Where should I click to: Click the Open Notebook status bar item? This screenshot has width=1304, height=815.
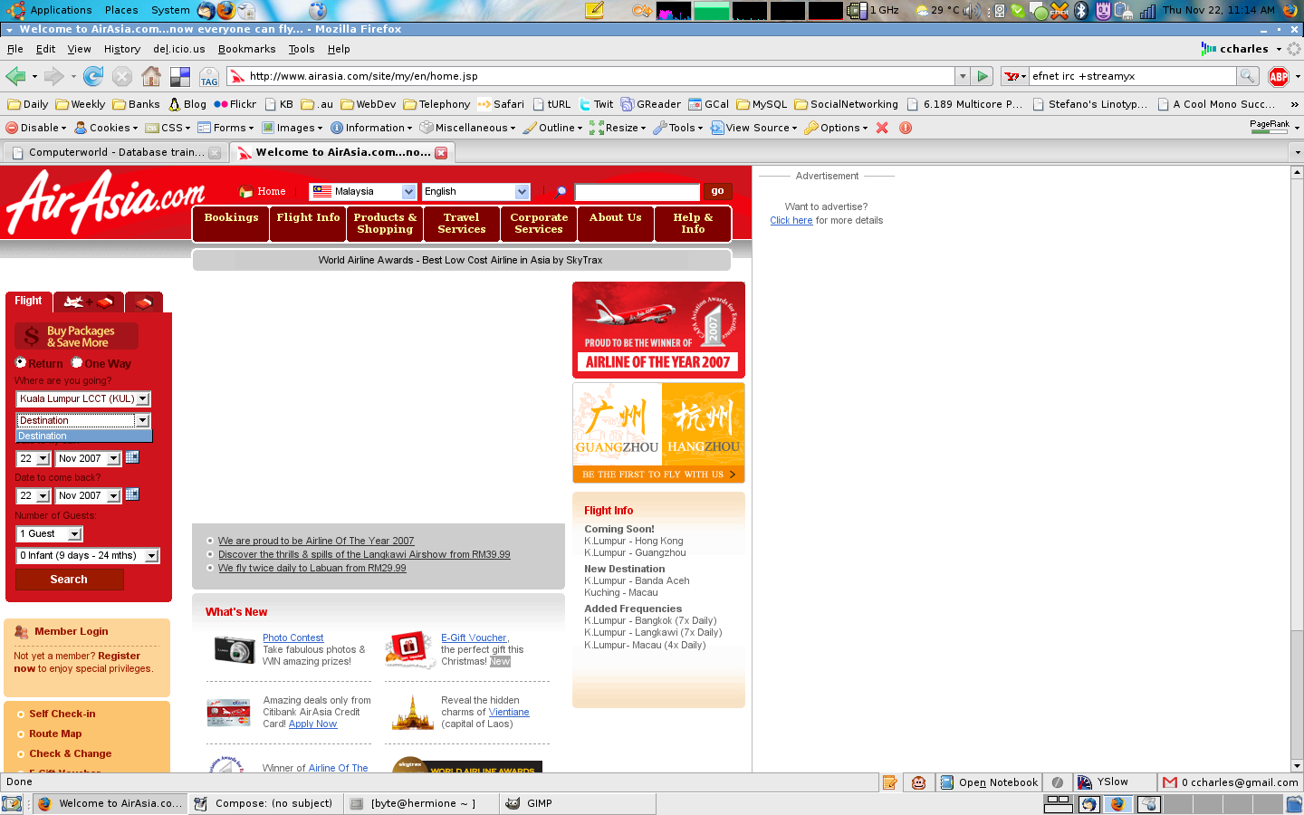tap(989, 782)
